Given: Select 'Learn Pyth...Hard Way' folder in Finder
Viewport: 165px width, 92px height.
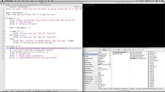Looking at the screenshot, I should [x=121, y=52].
